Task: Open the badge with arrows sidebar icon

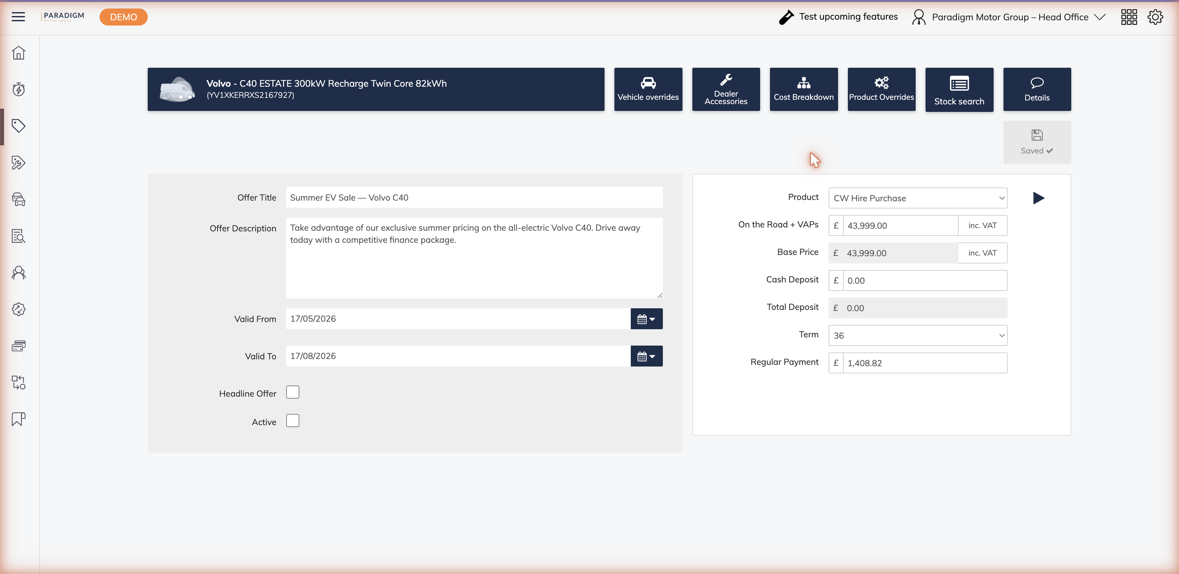Action: pos(19,309)
